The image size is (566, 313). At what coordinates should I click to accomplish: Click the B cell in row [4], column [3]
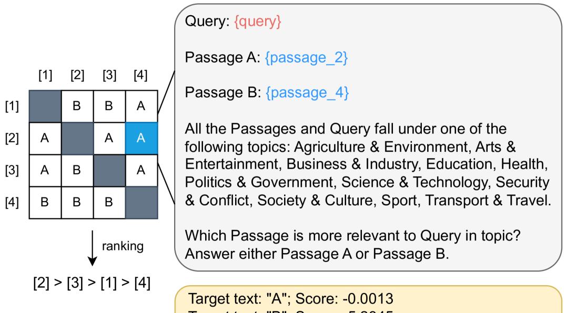[109, 202]
